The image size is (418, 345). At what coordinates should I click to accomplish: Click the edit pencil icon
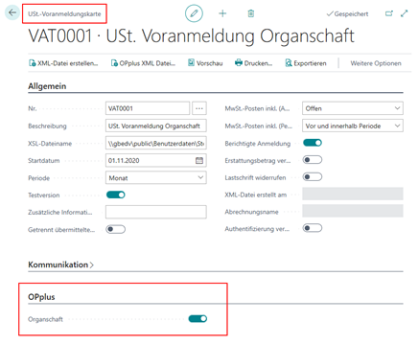point(194,13)
